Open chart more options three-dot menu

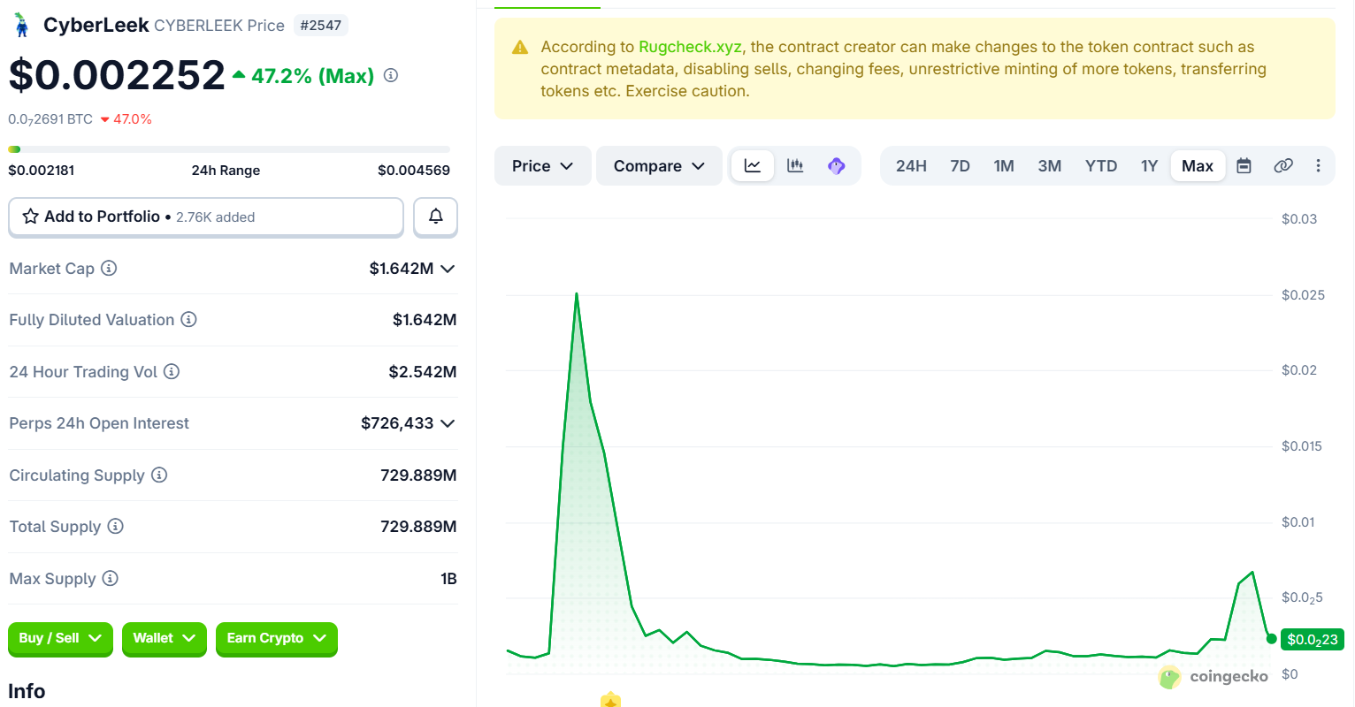[1318, 166]
